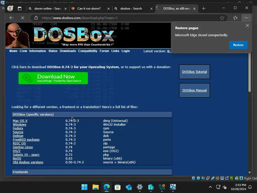Open the Forum menu link
The height and width of the screenshot is (193, 257).
point(104,51)
